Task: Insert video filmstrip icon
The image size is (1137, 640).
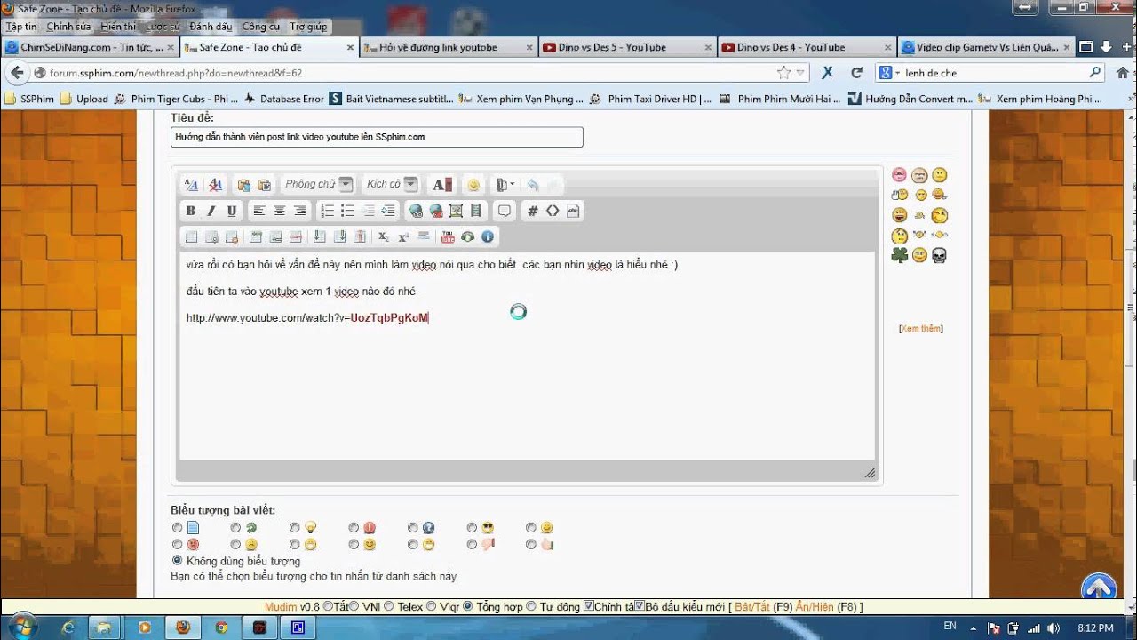Action: pyautogui.click(x=476, y=211)
